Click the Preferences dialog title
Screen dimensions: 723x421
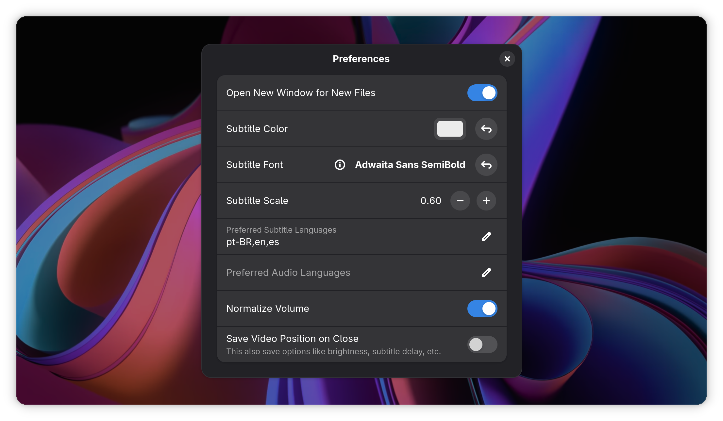coord(361,59)
